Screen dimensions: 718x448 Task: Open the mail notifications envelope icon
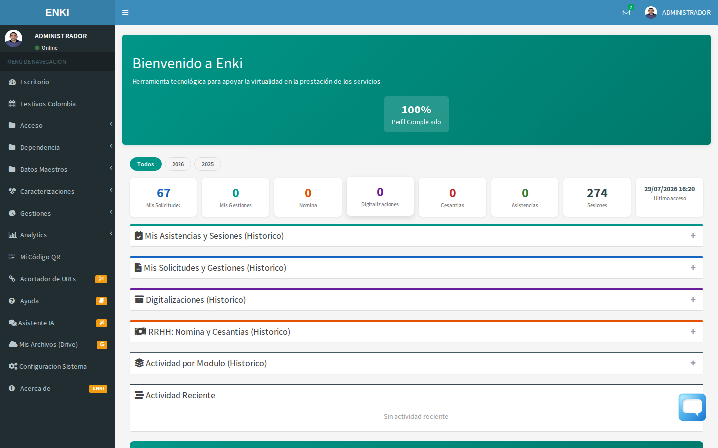pos(626,13)
